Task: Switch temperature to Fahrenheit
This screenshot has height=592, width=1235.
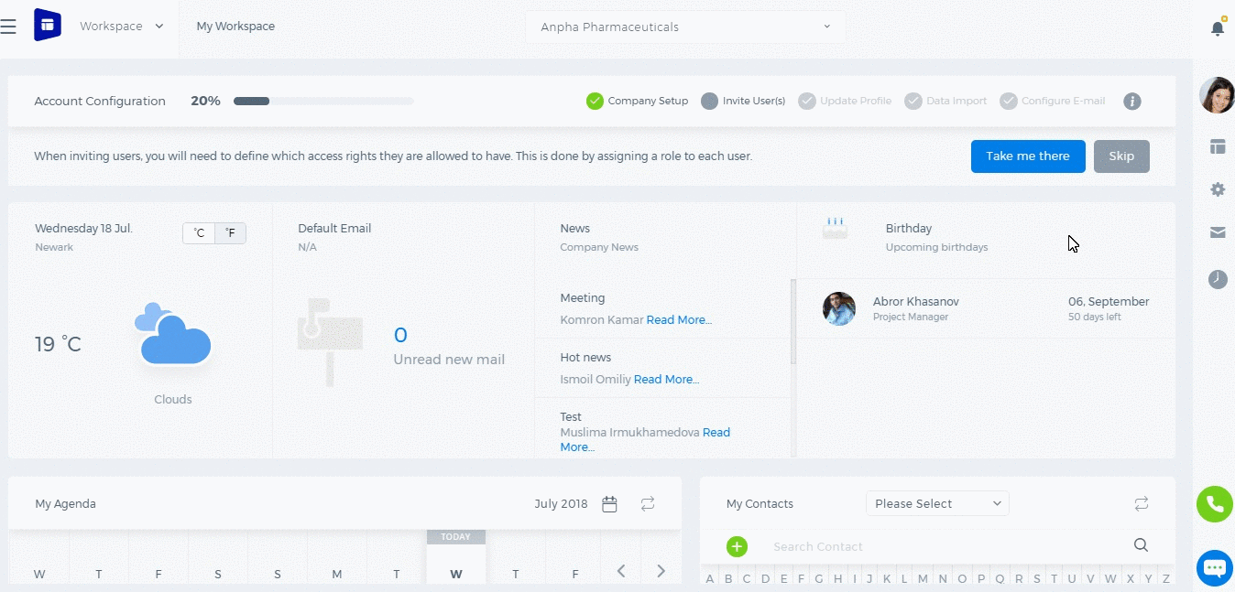Action: (x=230, y=233)
